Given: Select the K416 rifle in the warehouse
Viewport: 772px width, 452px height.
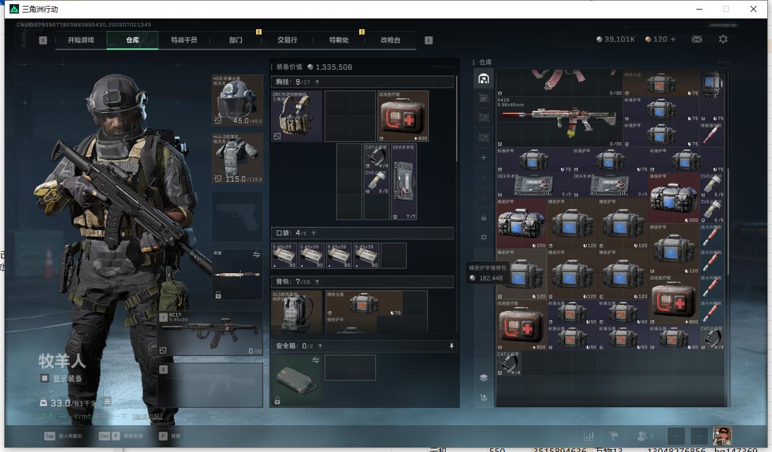Looking at the screenshot, I should (x=559, y=122).
